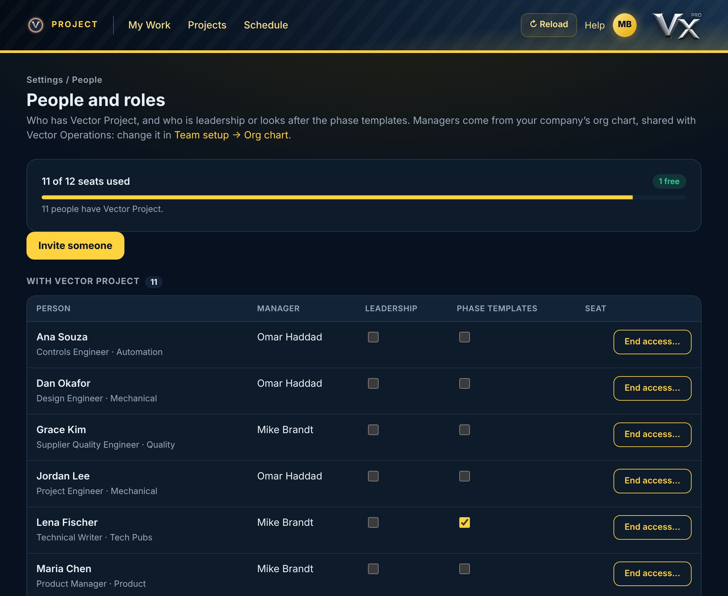Click the LEADERSHIP column header
This screenshot has height=596, width=728.
coord(391,308)
